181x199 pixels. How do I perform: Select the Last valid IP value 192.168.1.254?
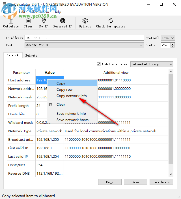(x=49, y=157)
